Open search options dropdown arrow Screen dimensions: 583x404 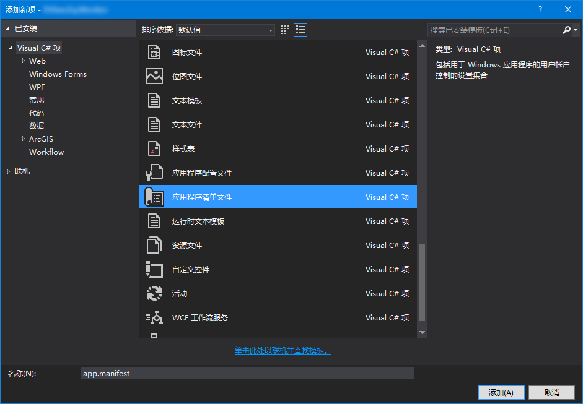(x=576, y=30)
